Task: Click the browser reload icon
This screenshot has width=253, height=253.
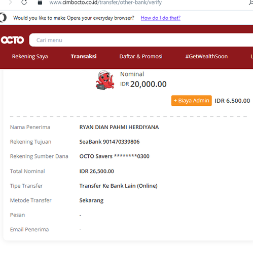Action: click(24, 2)
